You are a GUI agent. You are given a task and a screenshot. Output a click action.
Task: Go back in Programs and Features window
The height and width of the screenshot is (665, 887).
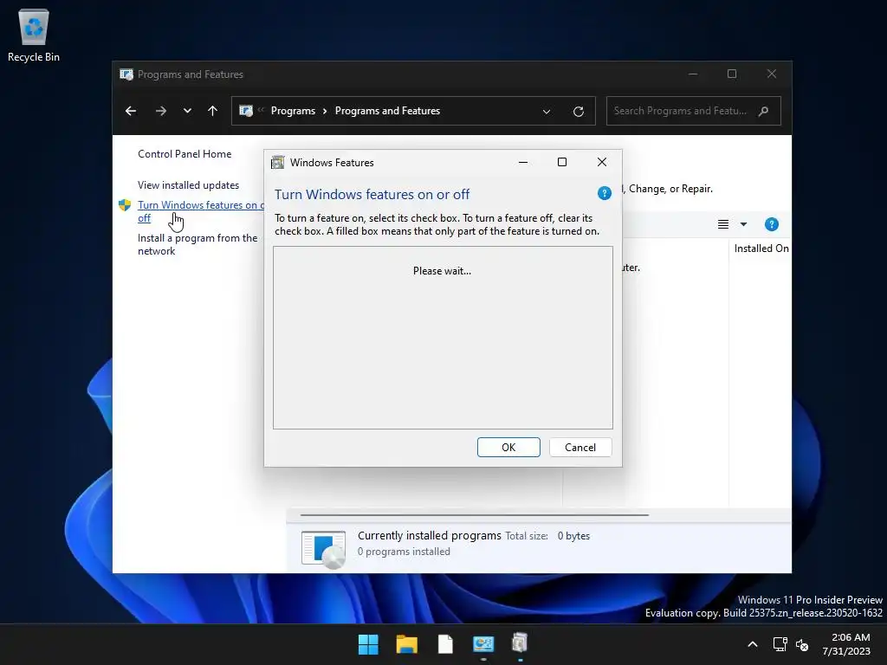(131, 111)
